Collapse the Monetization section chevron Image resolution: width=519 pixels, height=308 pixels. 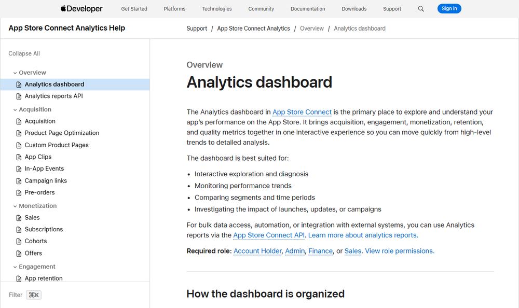15,206
